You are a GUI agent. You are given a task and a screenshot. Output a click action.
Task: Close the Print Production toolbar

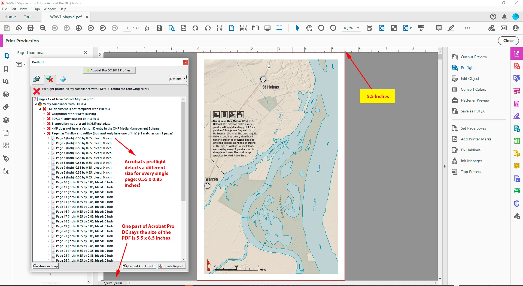(x=508, y=41)
